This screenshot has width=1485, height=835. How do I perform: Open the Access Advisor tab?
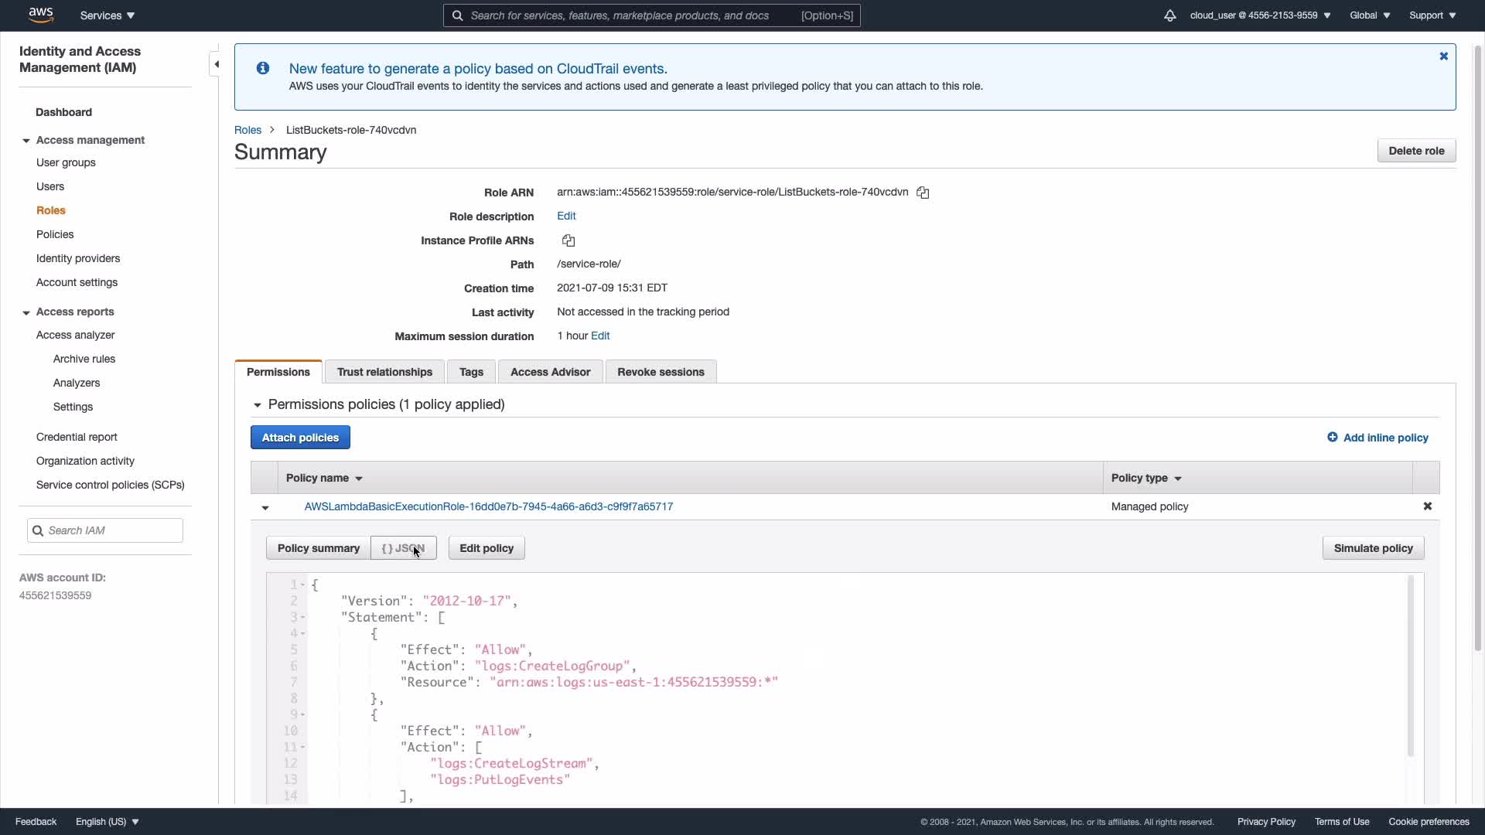click(550, 372)
